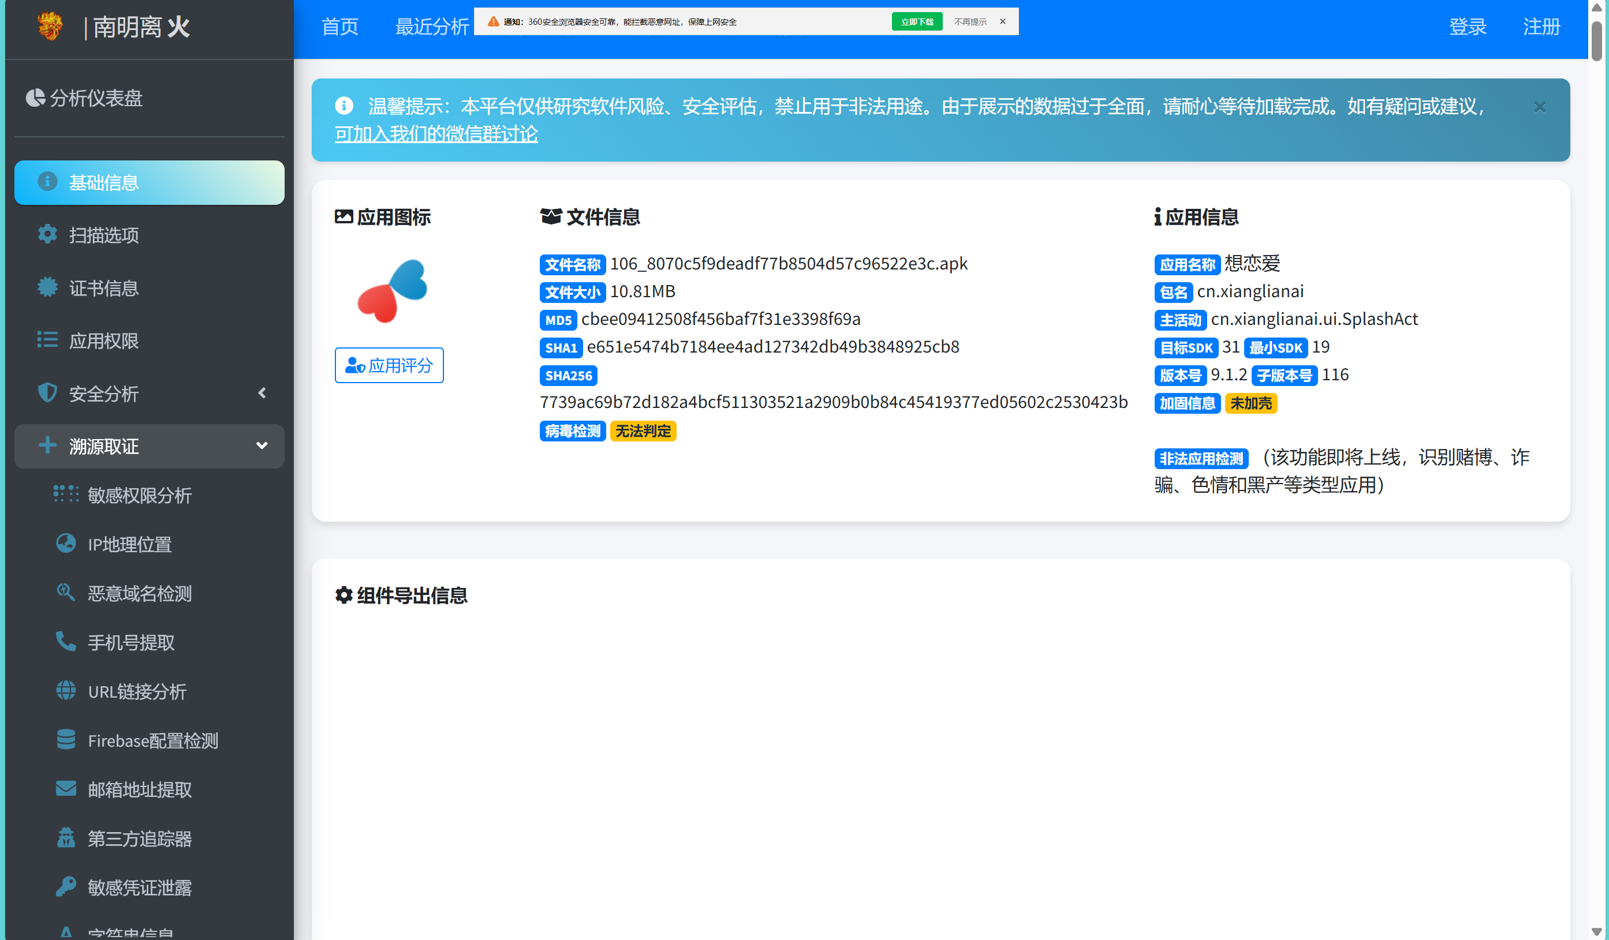Click the 证书信息 certificate badge icon
This screenshot has height=940, width=1609.
click(47, 287)
